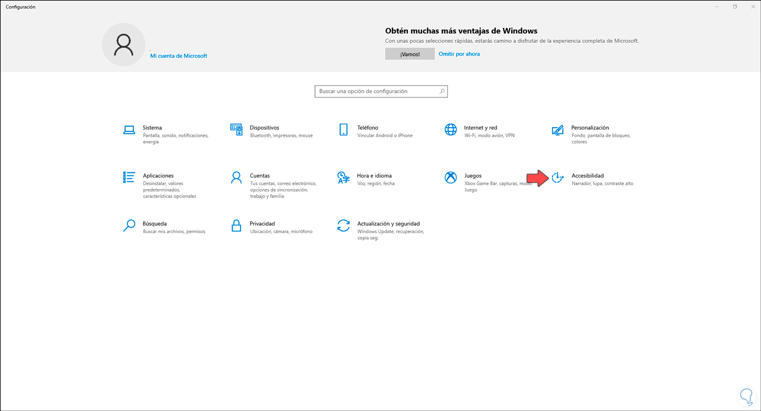Open Internet y red globe icon
761x411 pixels.
(451, 130)
